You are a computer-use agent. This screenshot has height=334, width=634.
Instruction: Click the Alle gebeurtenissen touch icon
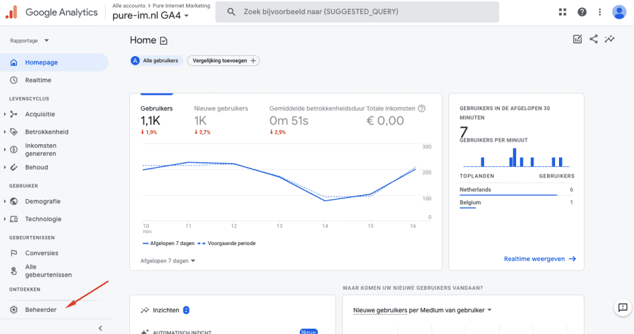14,271
